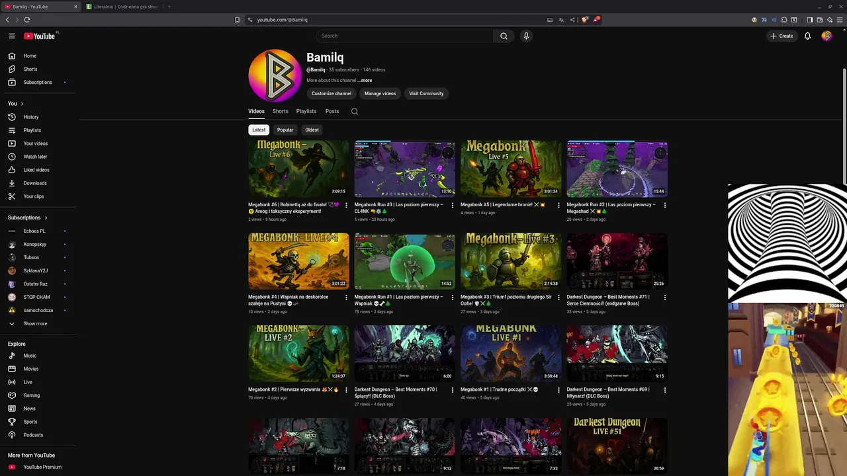Image resolution: width=847 pixels, height=476 pixels.
Task: Click the search magnifier button
Action: (x=504, y=36)
